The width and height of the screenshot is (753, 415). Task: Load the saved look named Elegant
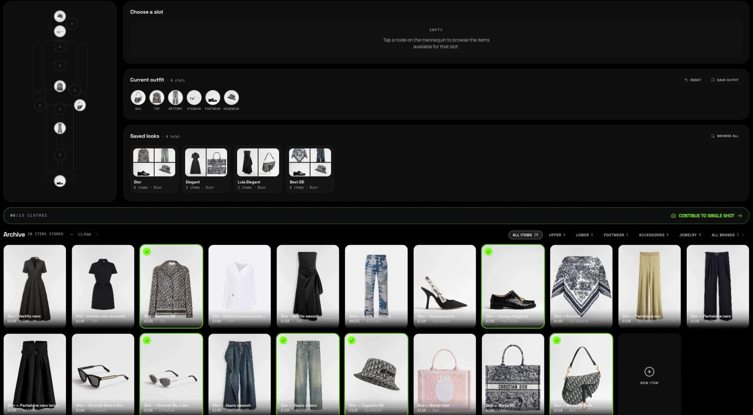[206, 169]
